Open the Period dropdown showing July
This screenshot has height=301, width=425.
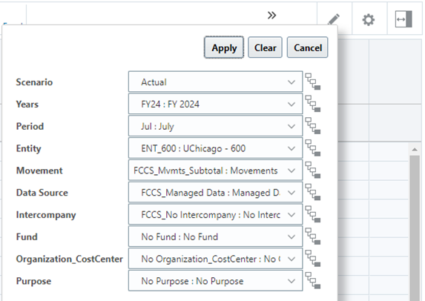tap(216, 126)
